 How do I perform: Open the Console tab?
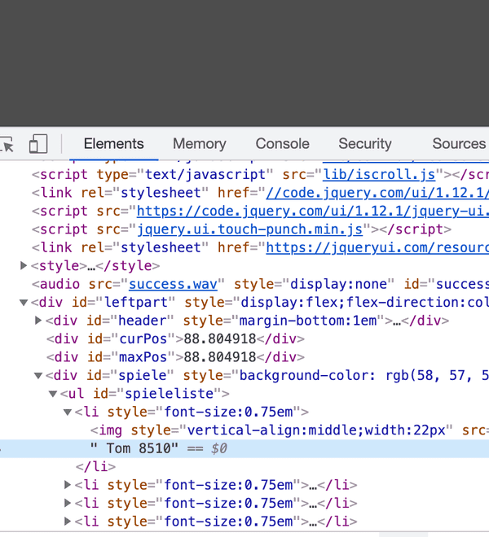(282, 144)
